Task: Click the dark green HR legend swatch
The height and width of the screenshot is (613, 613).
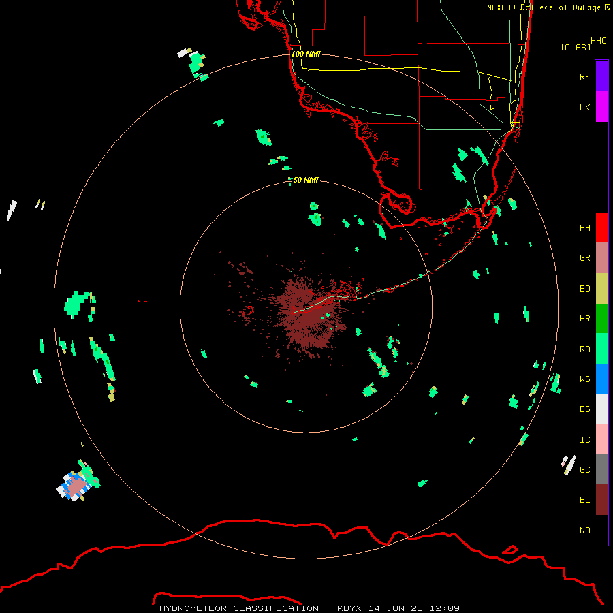Action: tap(601, 319)
